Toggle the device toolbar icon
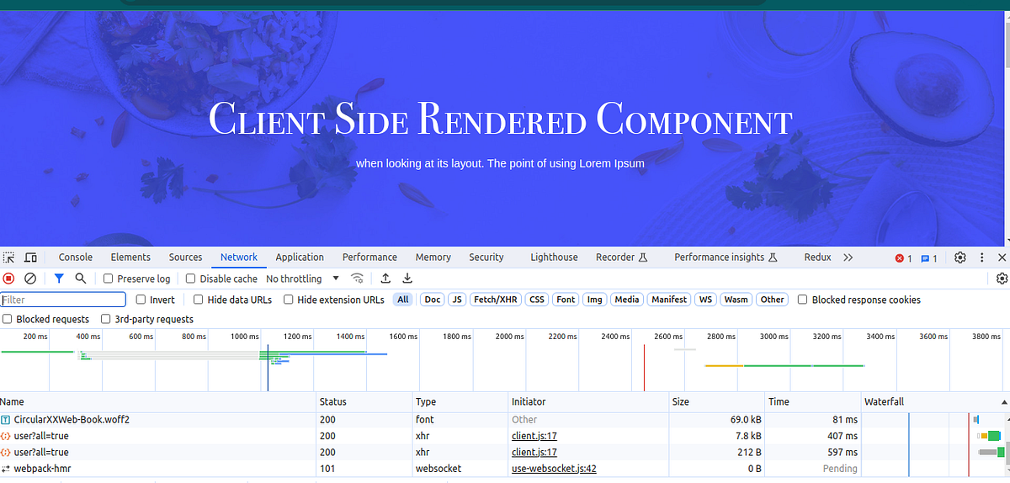This screenshot has width=1010, height=483. [30, 257]
